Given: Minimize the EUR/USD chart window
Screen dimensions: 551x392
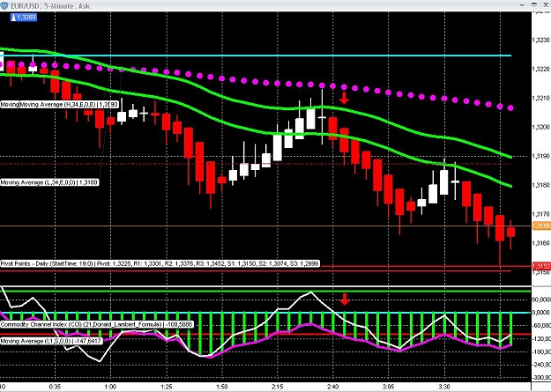Looking at the screenshot, I should [x=523, y=4].
